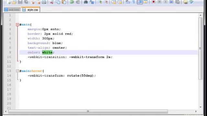Toggle synchronized horizontal scrolling icon
The image size is (207, 116).
120,2
